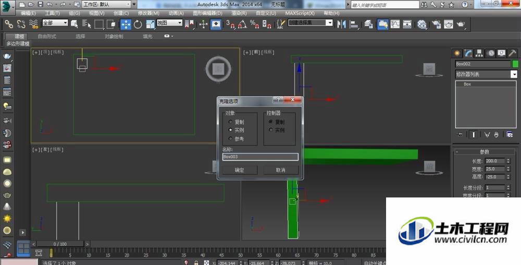Click the Edit Named Selection Sets icon
521x265 pixels.
281,24
